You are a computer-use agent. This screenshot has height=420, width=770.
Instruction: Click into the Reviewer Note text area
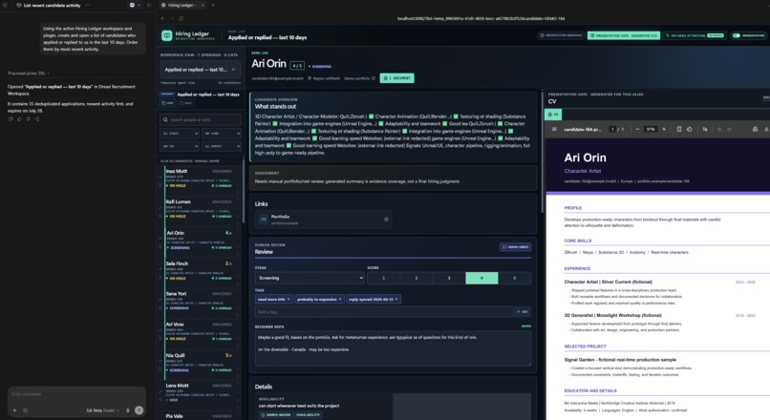393,347
